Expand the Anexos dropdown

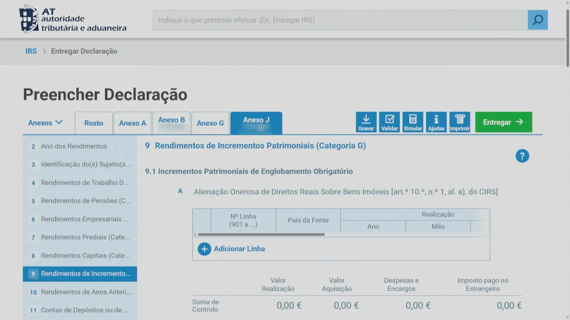coord(45,122)
